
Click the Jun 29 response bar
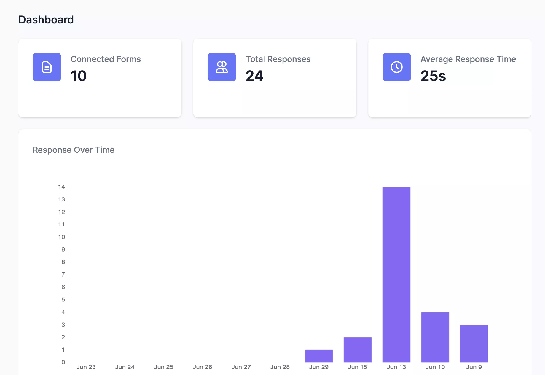(319, 356)
